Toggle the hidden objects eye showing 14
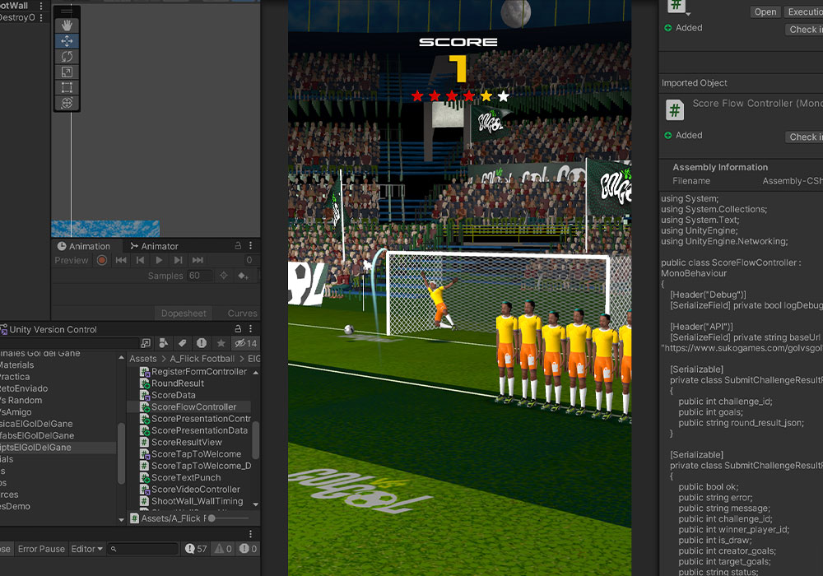The width and height of the screenshot is (823, 576). [240, 342]
